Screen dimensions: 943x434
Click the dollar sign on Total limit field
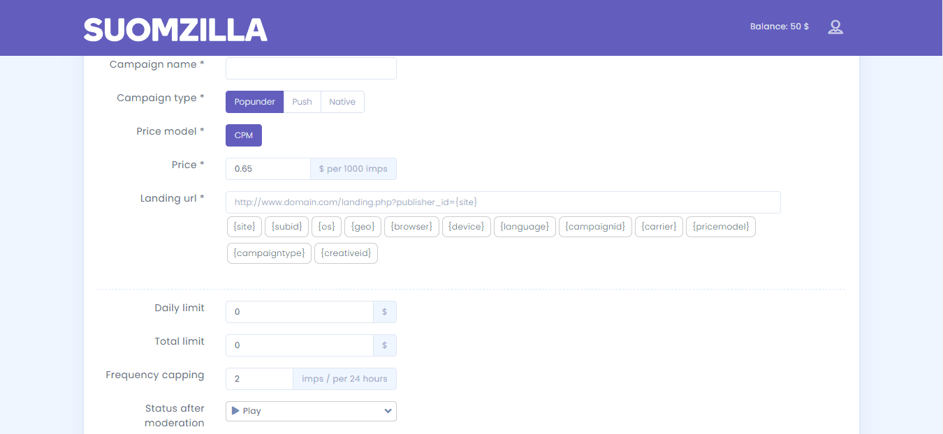tap(385, 345)
